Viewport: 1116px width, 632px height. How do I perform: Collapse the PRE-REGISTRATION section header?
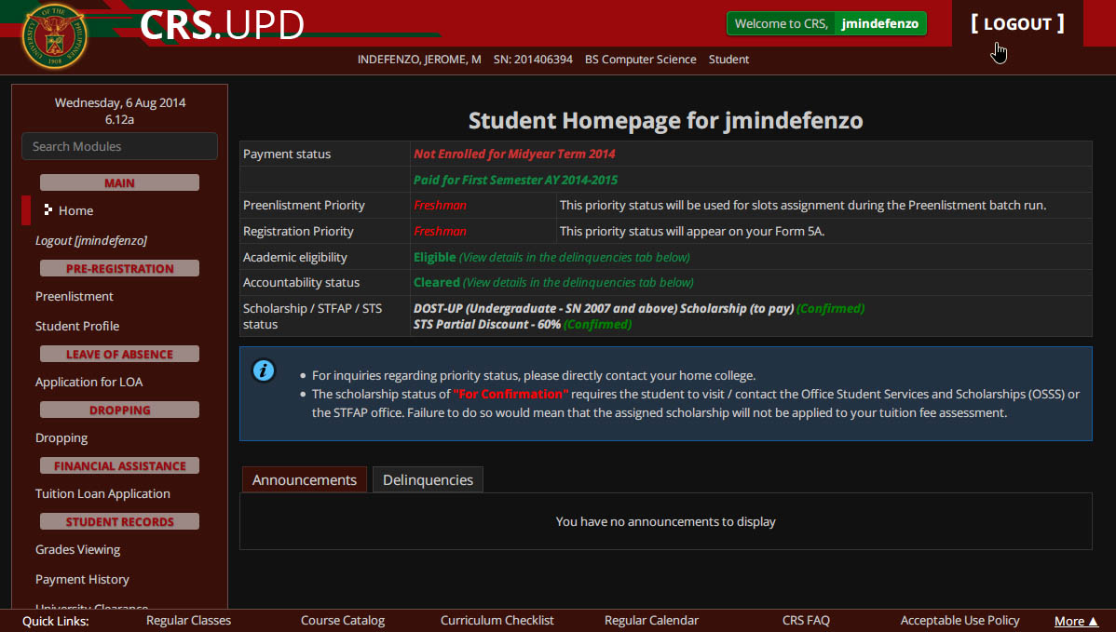[119, 269]
